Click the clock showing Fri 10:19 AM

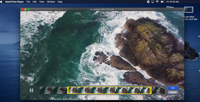172,2
